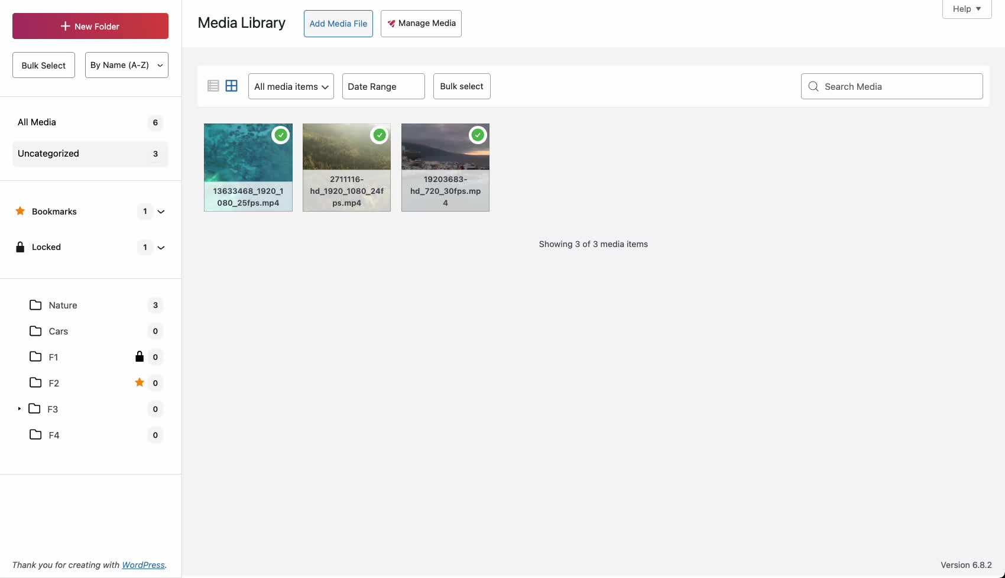Switch to list view layout

[213, 86]
